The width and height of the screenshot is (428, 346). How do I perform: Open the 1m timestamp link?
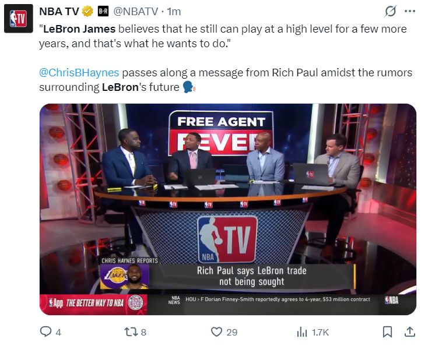pyautogui.click(x=174, y=12)
